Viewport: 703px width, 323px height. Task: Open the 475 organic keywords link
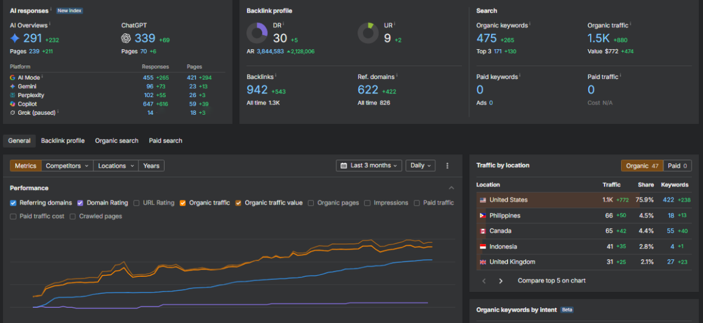[x=486, y=39]
